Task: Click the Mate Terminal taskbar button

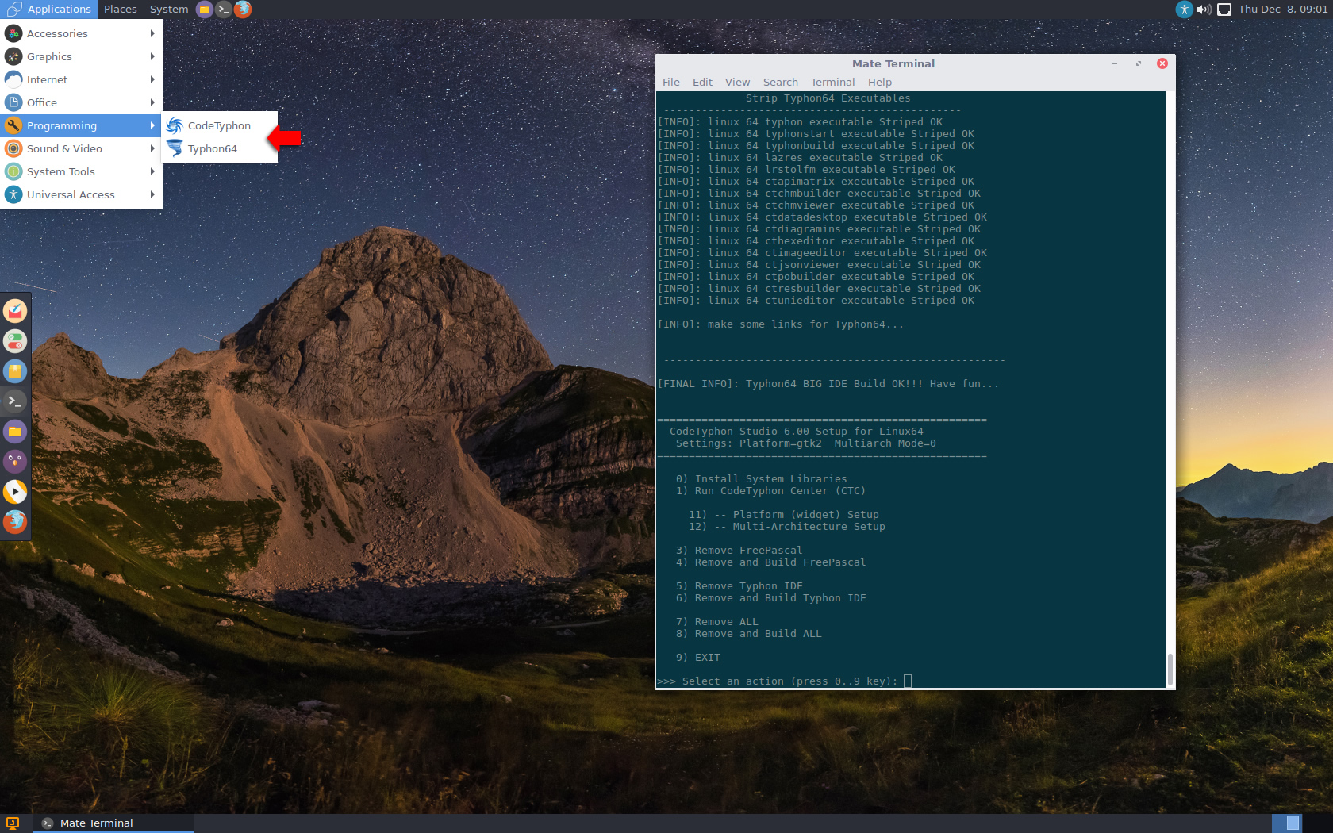Action: [x=113, y=823]
